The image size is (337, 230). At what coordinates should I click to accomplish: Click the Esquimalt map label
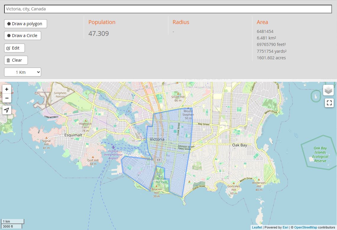point(73,135)
